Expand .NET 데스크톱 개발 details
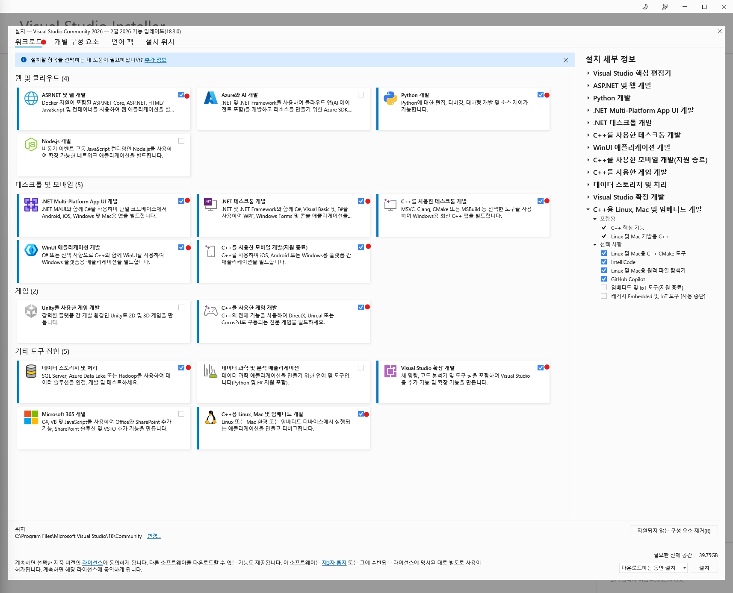 tap(588, 123)
